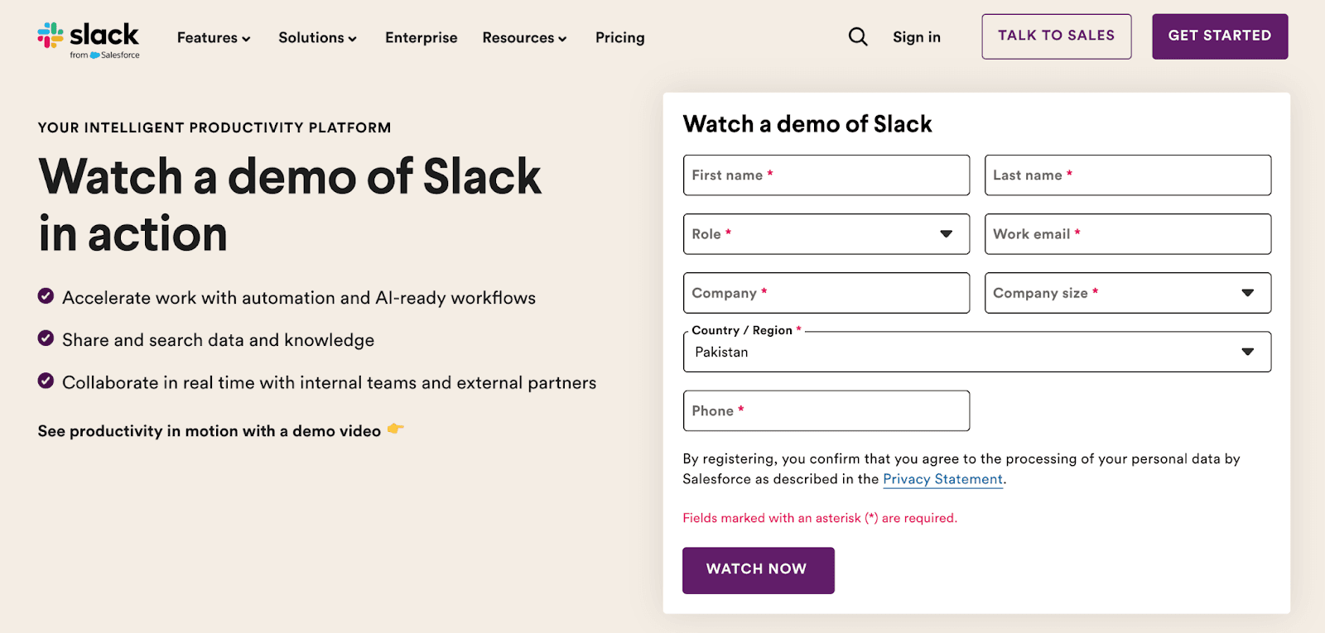Open the Role dropdown
This screenshot has height=633, width=1325.
(826, 234)
